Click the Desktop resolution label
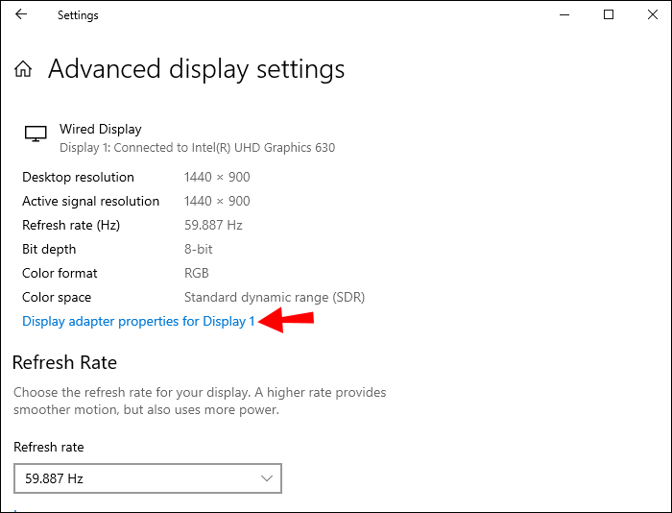This screenshot has height=513, width=672. coord(78,177)
